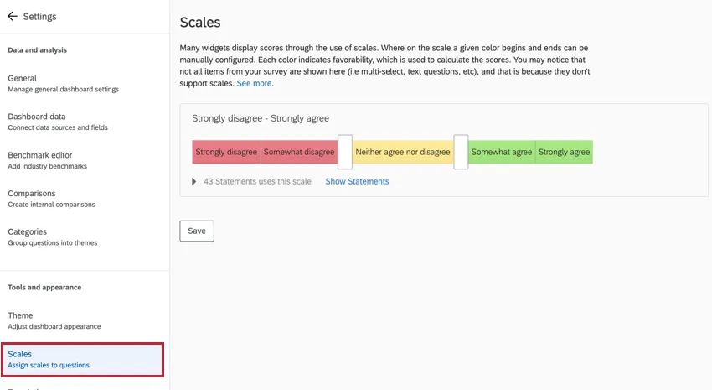712x390 pixels.
Task: Click the slider handle before Somewhat agree
Action: click(461, 152)
